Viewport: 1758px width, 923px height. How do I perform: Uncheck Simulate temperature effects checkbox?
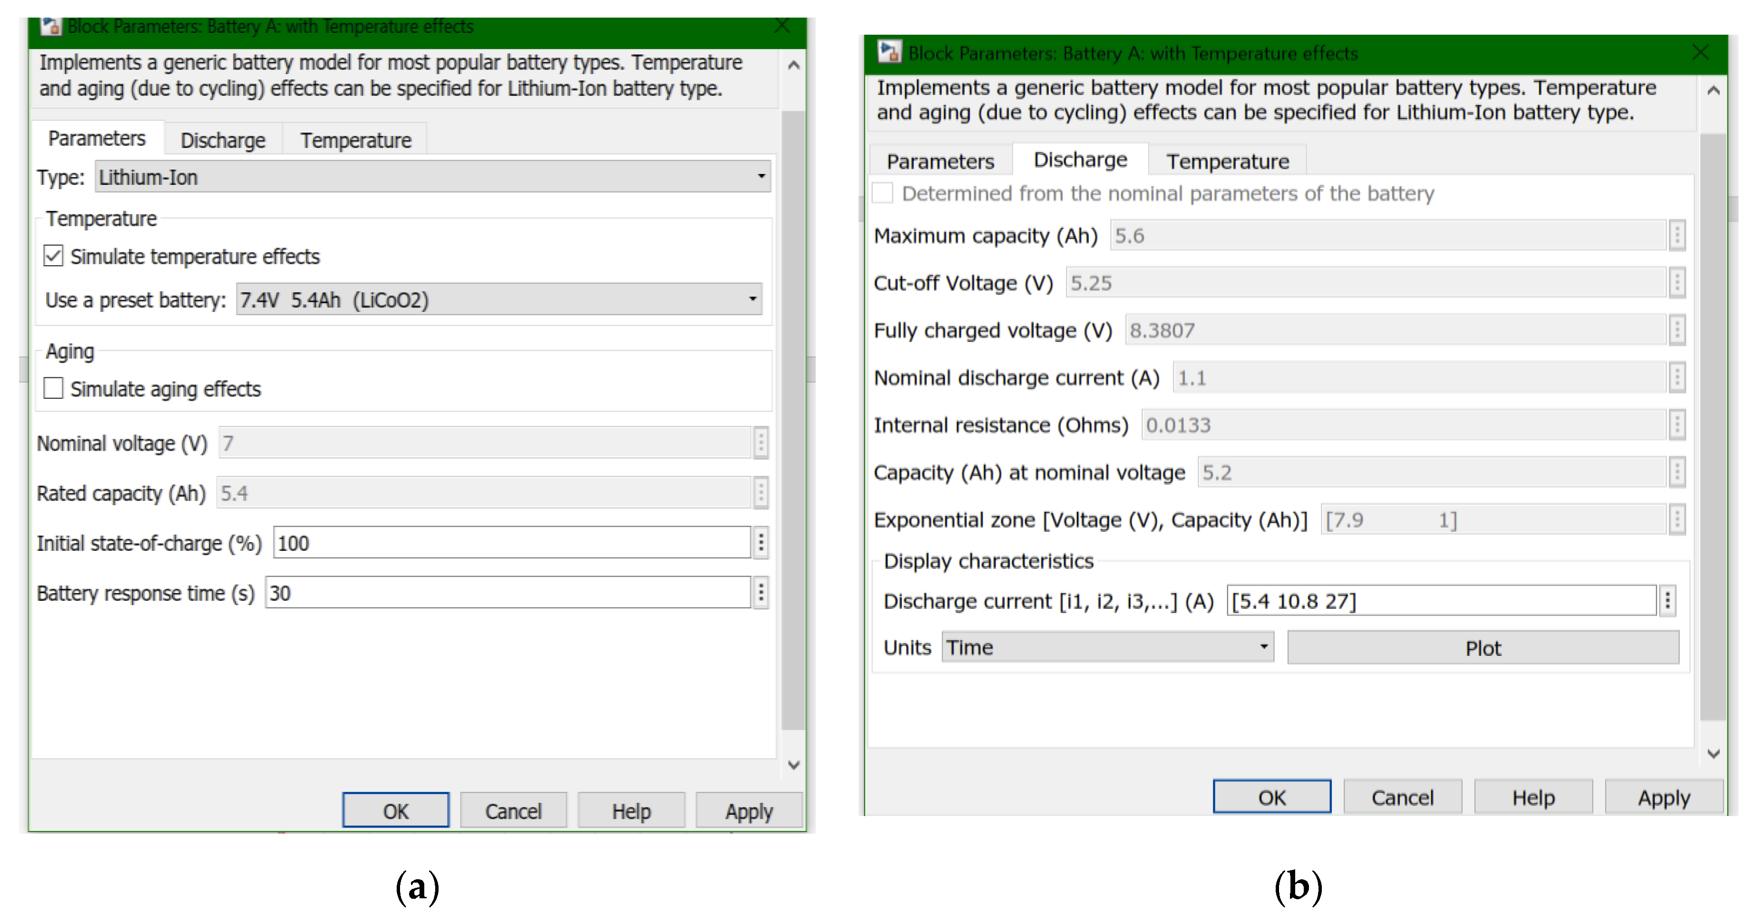coord(53,256)
